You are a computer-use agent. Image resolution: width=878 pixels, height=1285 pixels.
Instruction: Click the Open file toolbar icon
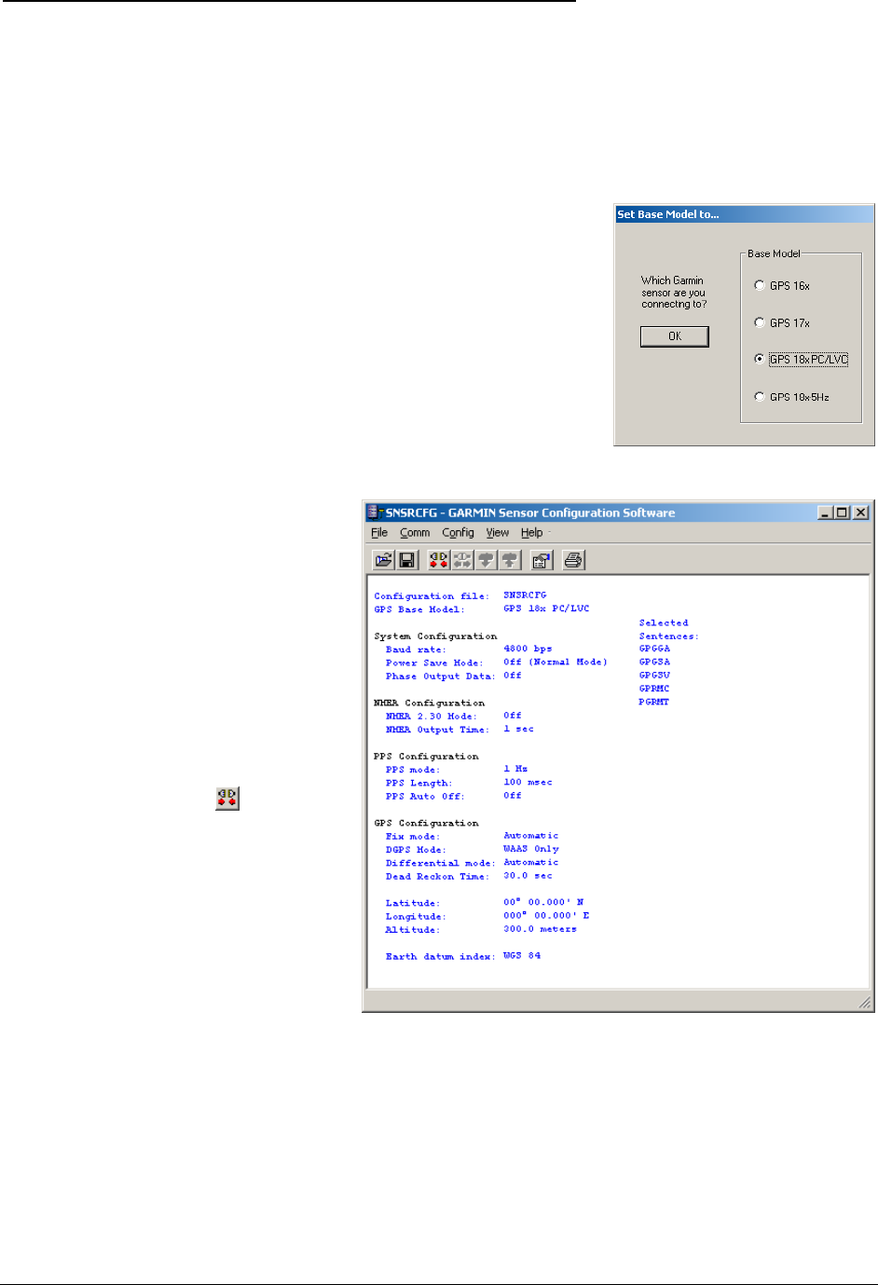(383, 560)
